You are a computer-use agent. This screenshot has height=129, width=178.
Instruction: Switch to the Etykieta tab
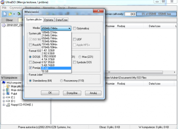tap(49, 20)
